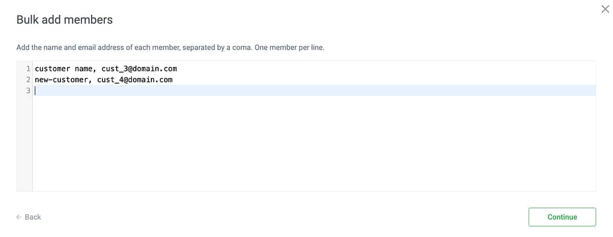Click the empty gutter below line numbers
613x237 pixels.
pos(24,143)
